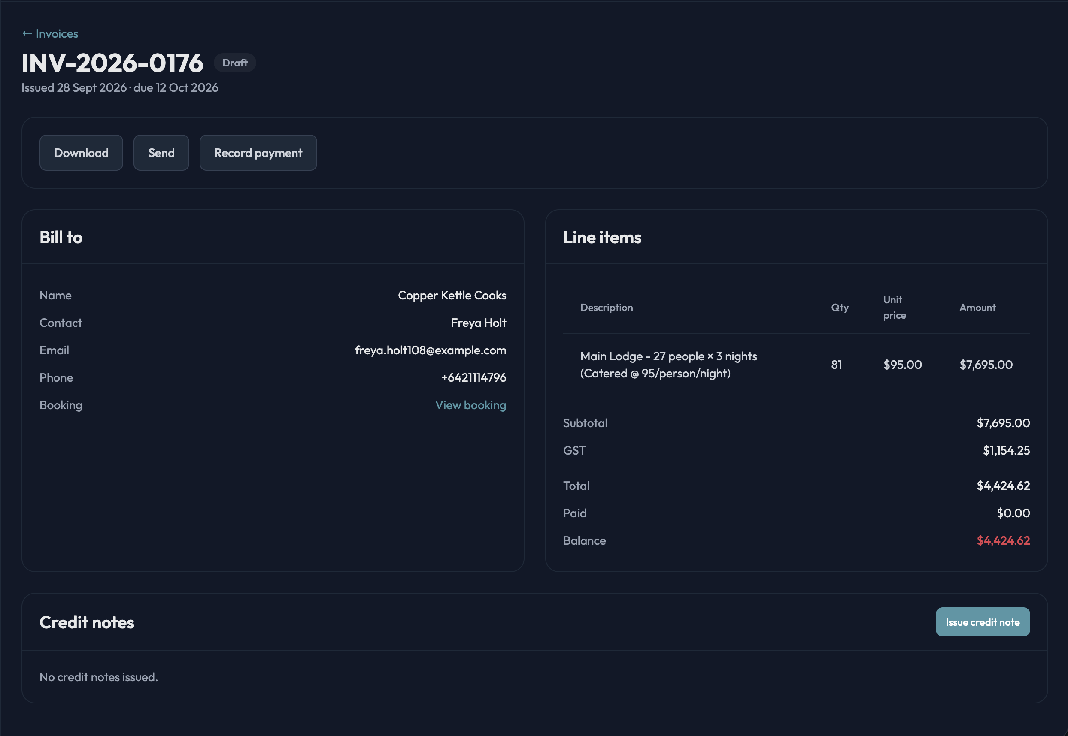Click the Email field label
This screenshot has width=1068, height=736.
[x=54, y=350]
